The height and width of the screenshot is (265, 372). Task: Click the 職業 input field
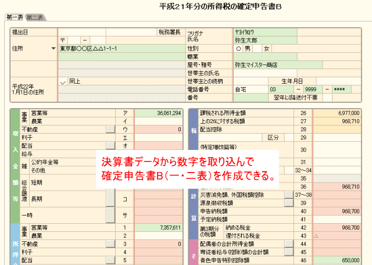265,56
